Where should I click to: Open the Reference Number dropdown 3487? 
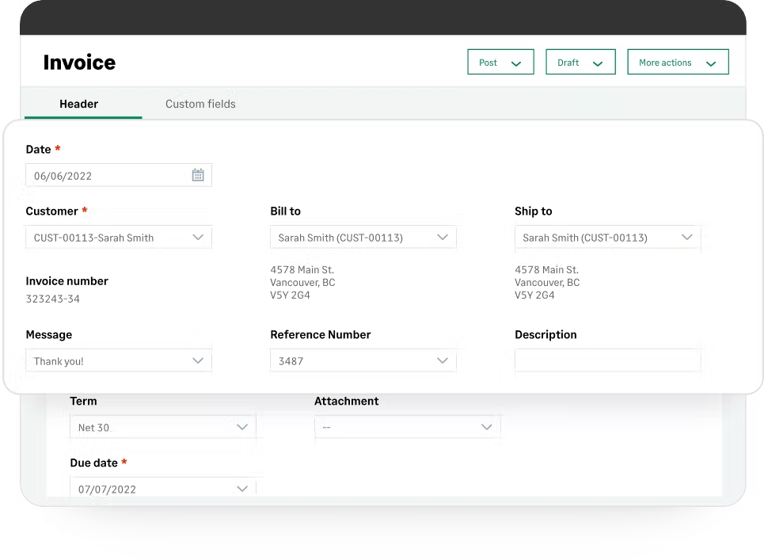coord(363,360)
